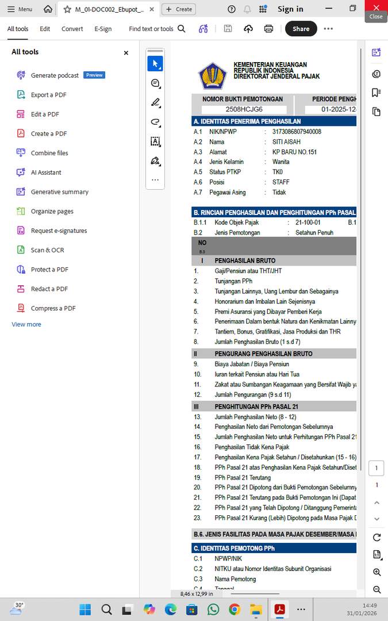Close the All tools panel
This screenshot has width=388, height=621.
(126, 53)
